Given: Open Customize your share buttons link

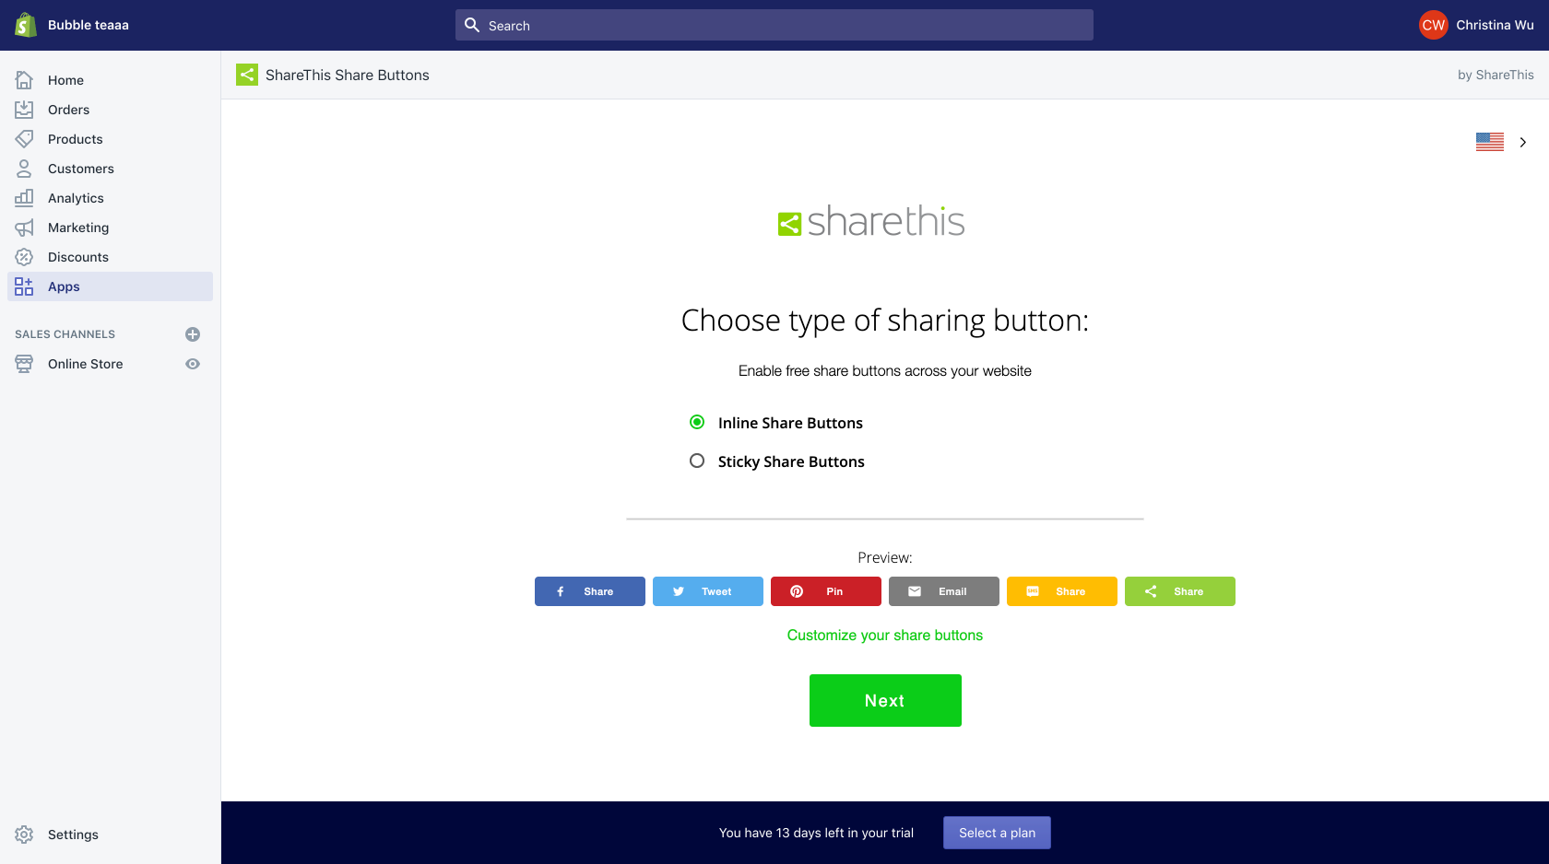Looking at the screenshot, I should tap(885, 636).
